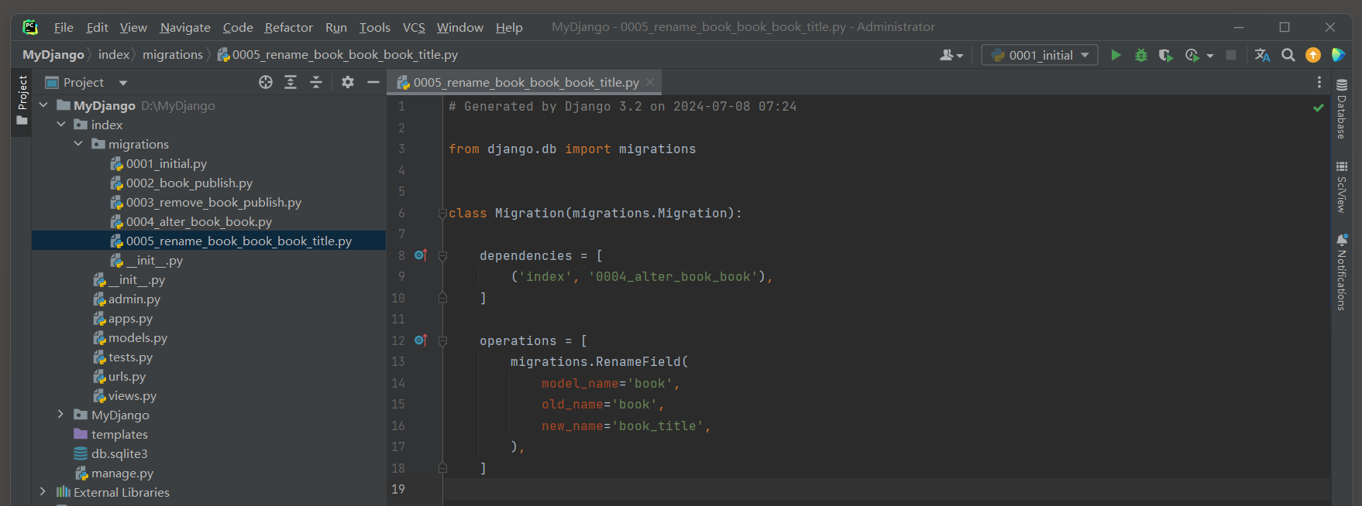Open the run configuration dropdown 0001_initial
The width and height of the screenshot is (1362, 506).
pyautogui.click(x=1040, y=55)
